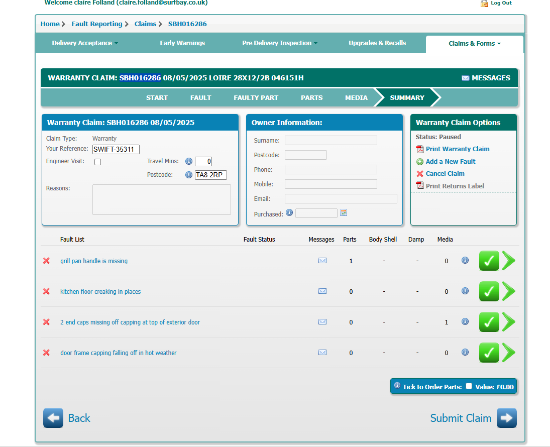Go to the FAULTY PART step

(256, 97)
